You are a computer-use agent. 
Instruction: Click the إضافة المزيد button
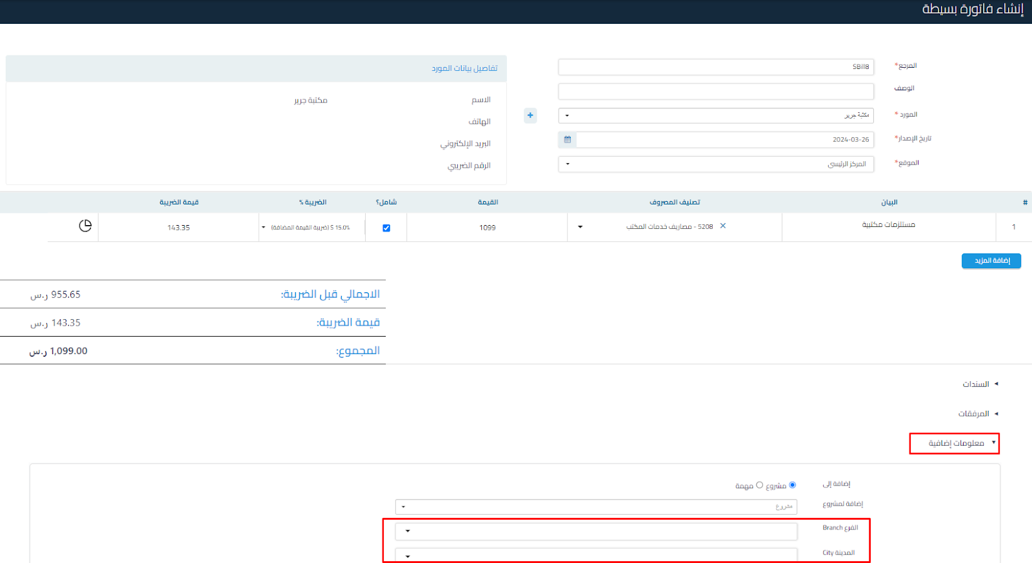(991, 261)
